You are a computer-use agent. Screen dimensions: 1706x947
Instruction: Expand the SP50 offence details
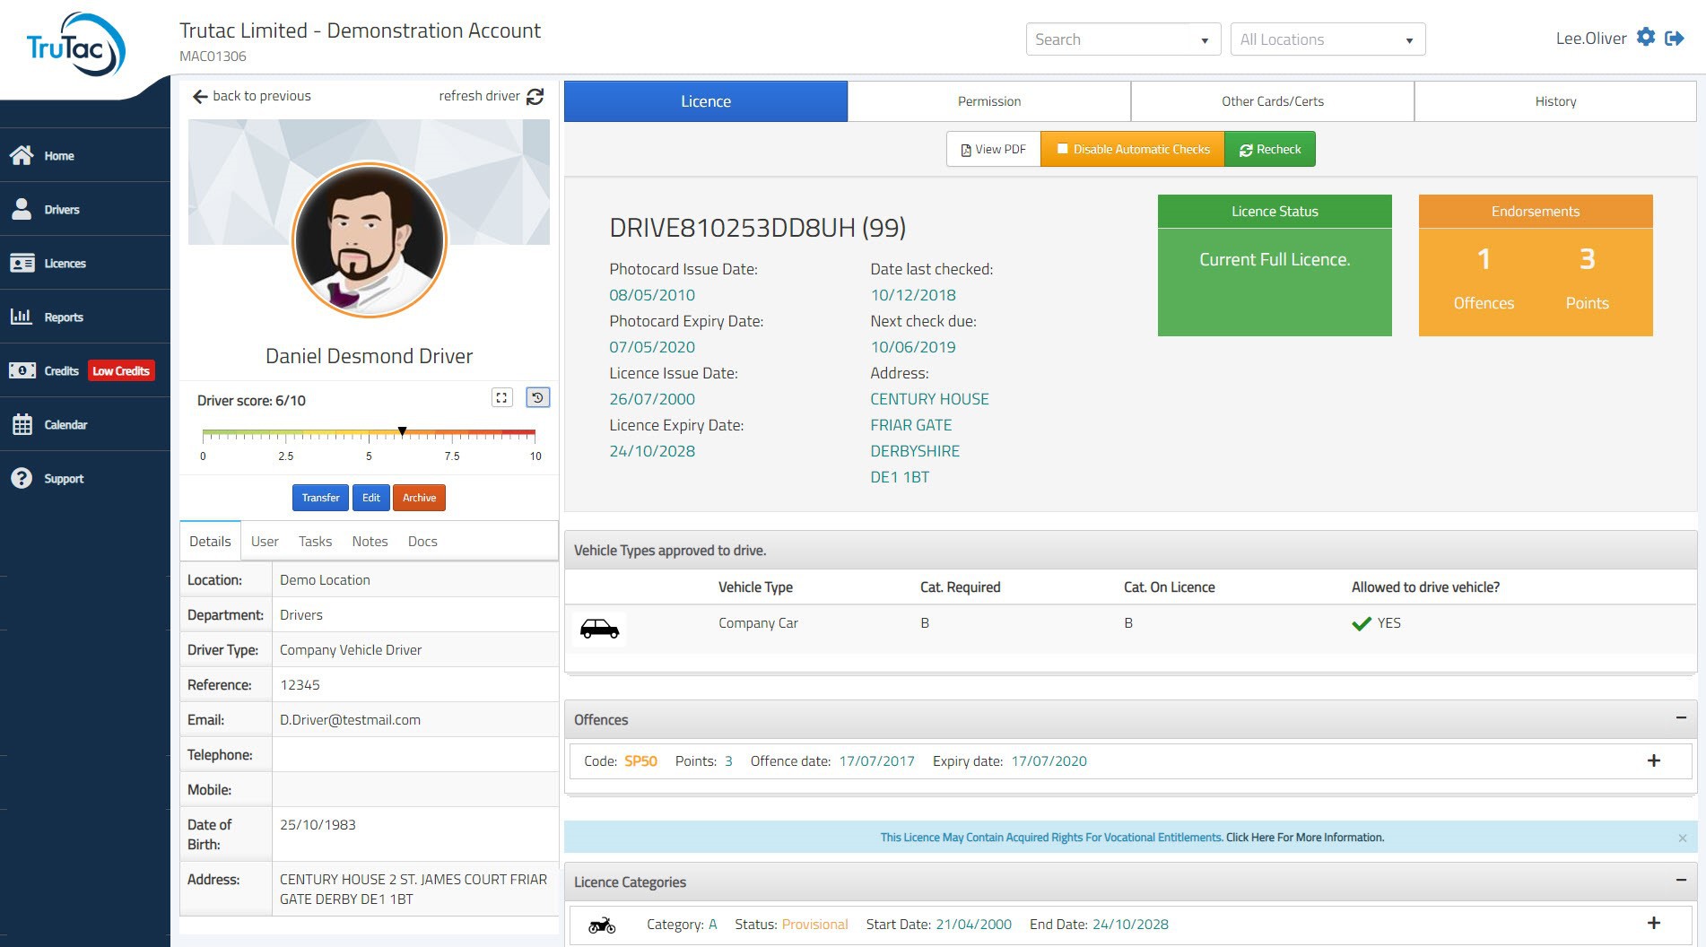pyautogui.click(x=1653, y=761)
